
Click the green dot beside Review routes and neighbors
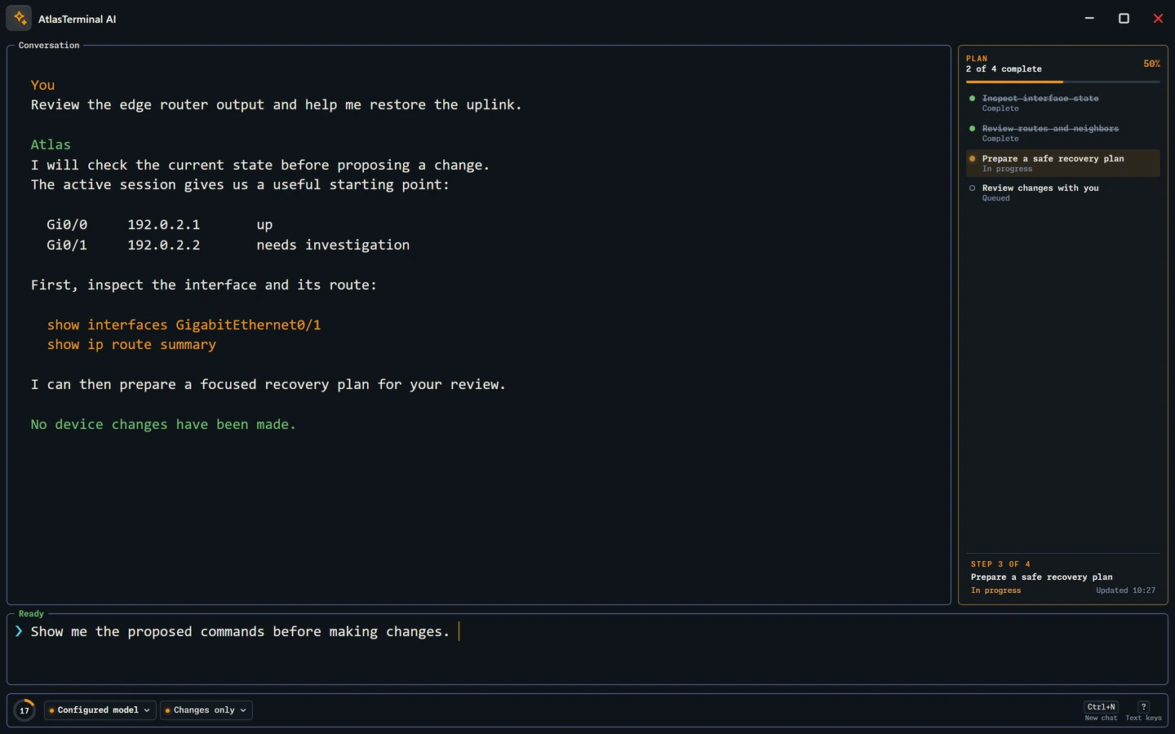[x=972, y=129]
